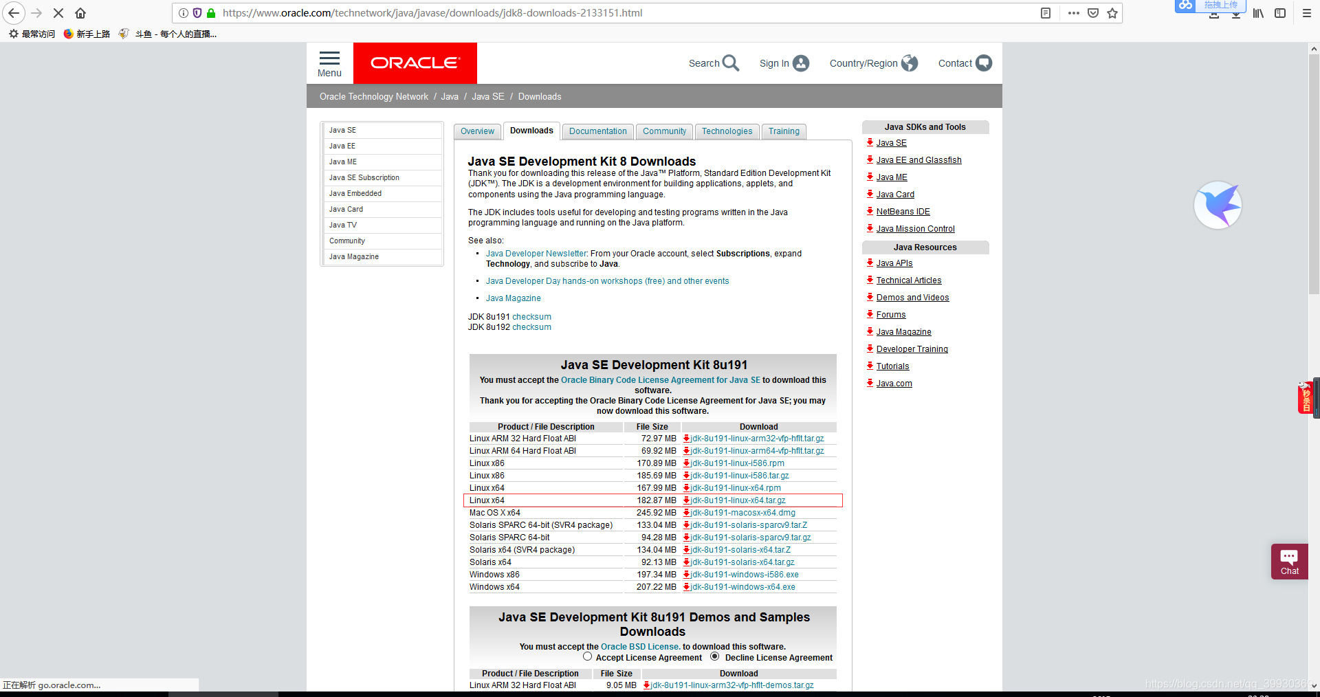1320x697 pixels.
Task: Open page actions three-dot menu
Action: coord(1073,13)
